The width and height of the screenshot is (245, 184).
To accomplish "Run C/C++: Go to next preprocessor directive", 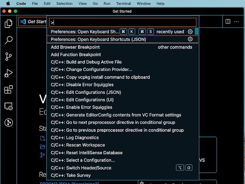I will 122,123.
